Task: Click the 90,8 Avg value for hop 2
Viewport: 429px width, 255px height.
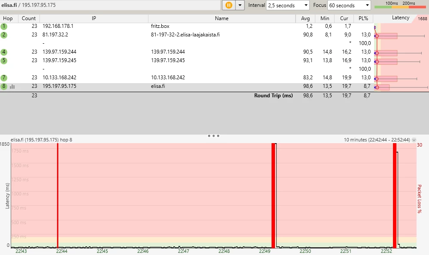Action: coord(308,35)
